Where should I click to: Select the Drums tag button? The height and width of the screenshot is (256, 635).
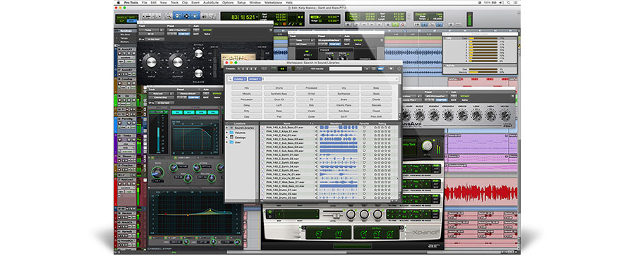(x=279, y=88)
